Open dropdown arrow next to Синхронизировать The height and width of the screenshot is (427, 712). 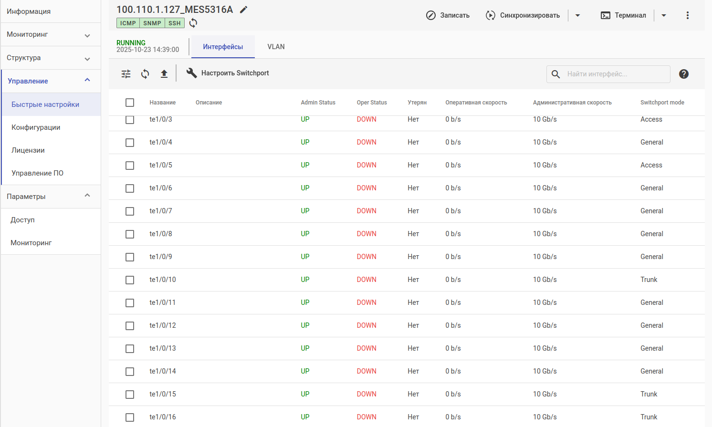(x=577, y=15)
